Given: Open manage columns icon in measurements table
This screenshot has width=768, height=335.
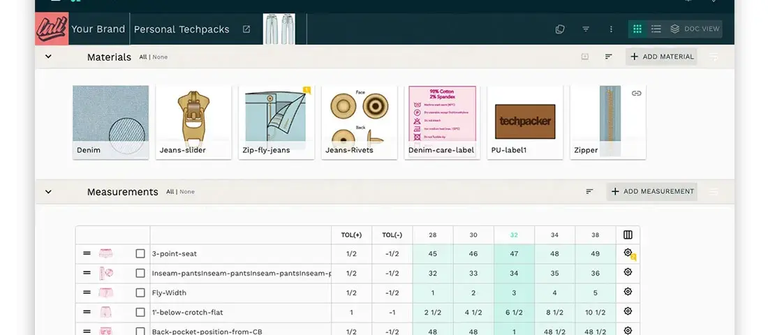Looking at the screenshot, I should [x=628, y=235].
